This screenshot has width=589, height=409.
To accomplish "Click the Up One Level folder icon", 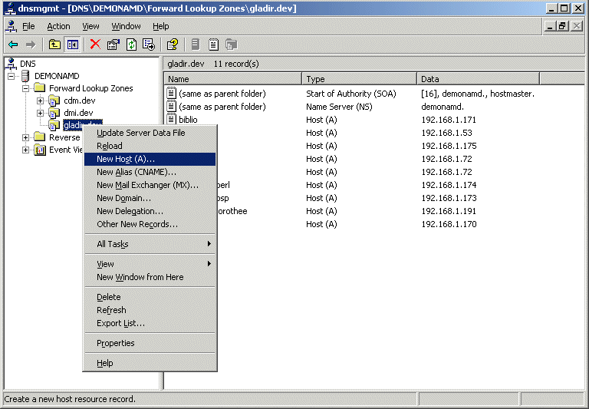I will 54,45.
